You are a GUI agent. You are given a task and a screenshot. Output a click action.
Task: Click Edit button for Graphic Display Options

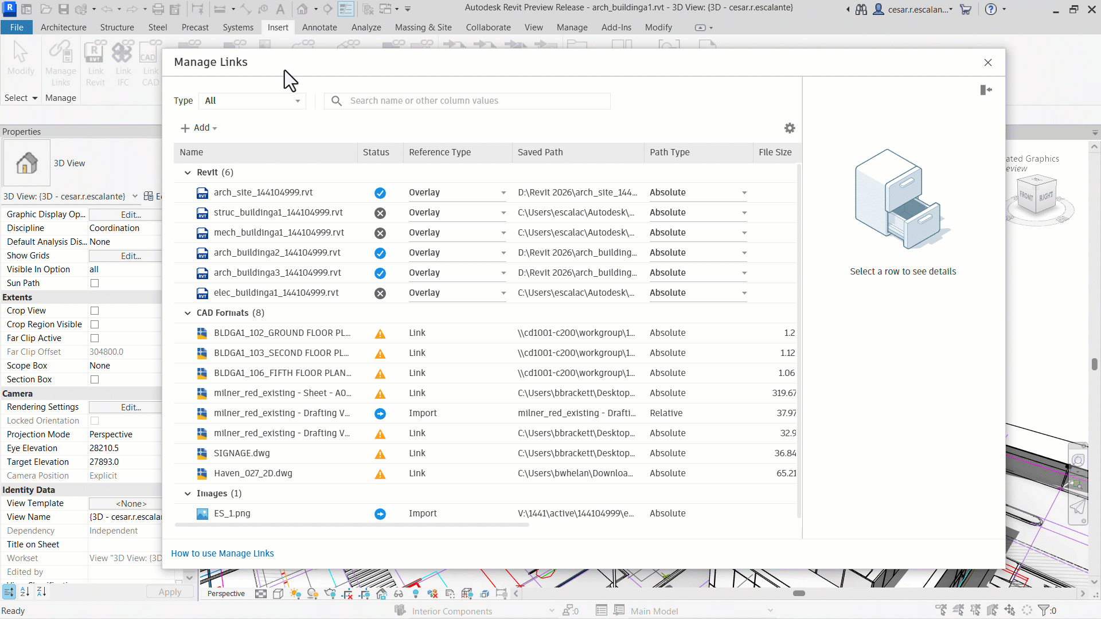pos(131,214)
